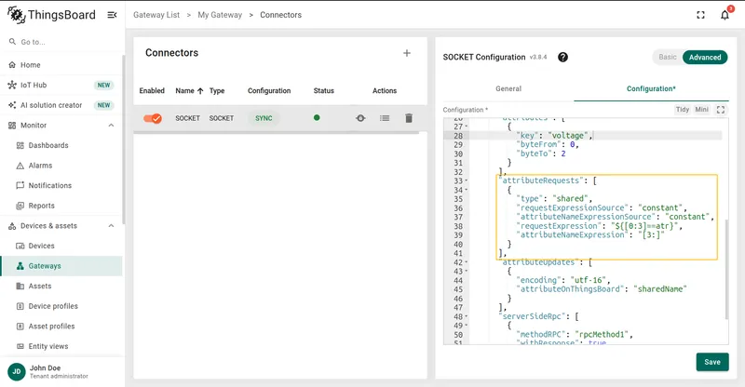
Task: Open notifications bell
Action: (x=725, y=15)
